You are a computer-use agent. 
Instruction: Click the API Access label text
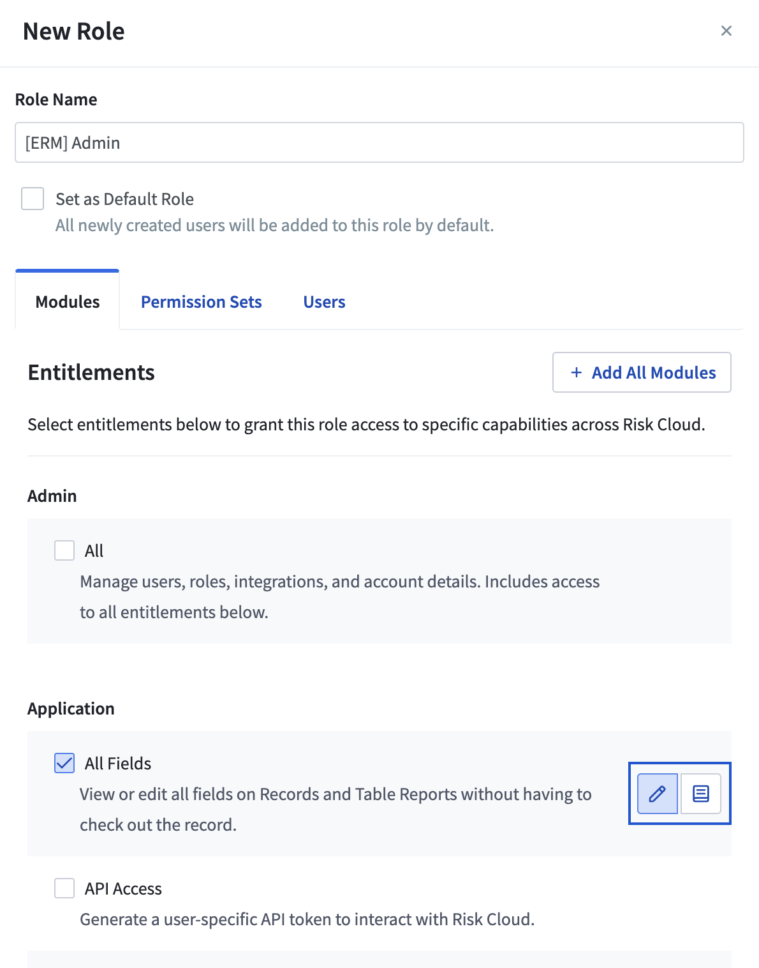point(123,889)
